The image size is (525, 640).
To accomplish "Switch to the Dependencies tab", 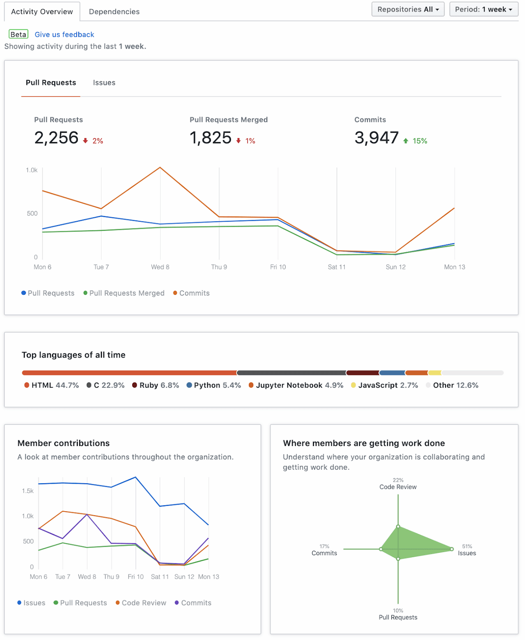I will tap(114, 11).
